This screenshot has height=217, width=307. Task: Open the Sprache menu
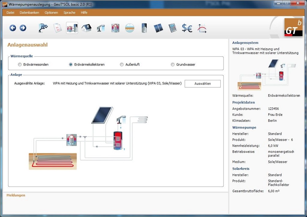tap(69, 13)
